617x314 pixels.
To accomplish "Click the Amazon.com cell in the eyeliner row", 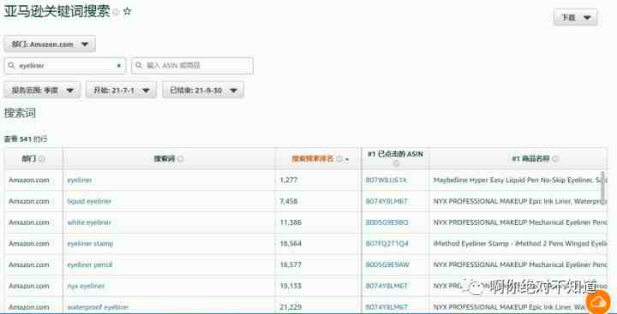I will (x=29, y=180).
